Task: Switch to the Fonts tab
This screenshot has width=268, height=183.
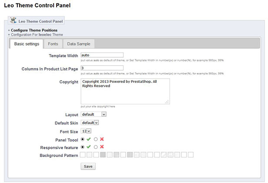Action: coord(53,44)
